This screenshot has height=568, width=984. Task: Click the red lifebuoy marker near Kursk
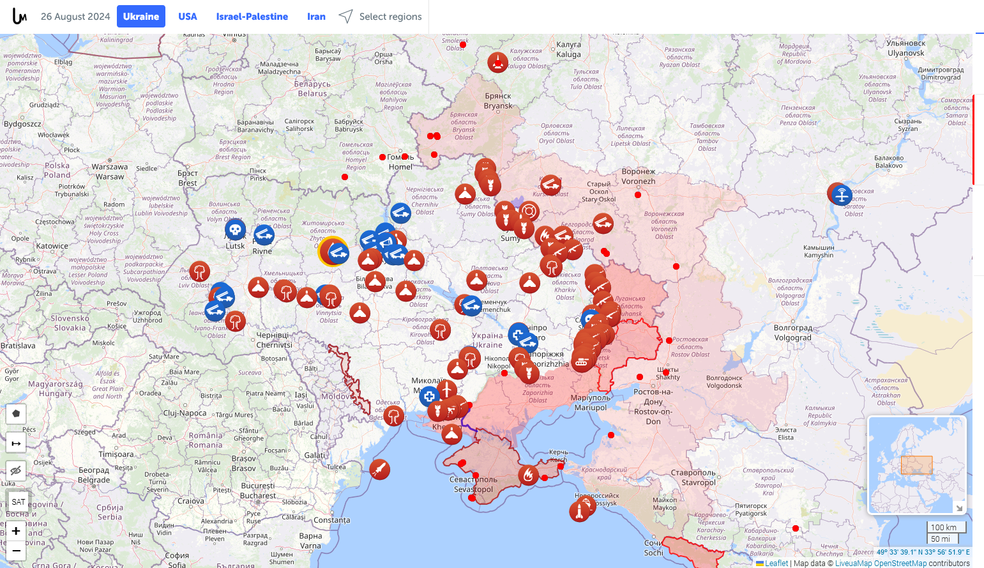point(529,211)
